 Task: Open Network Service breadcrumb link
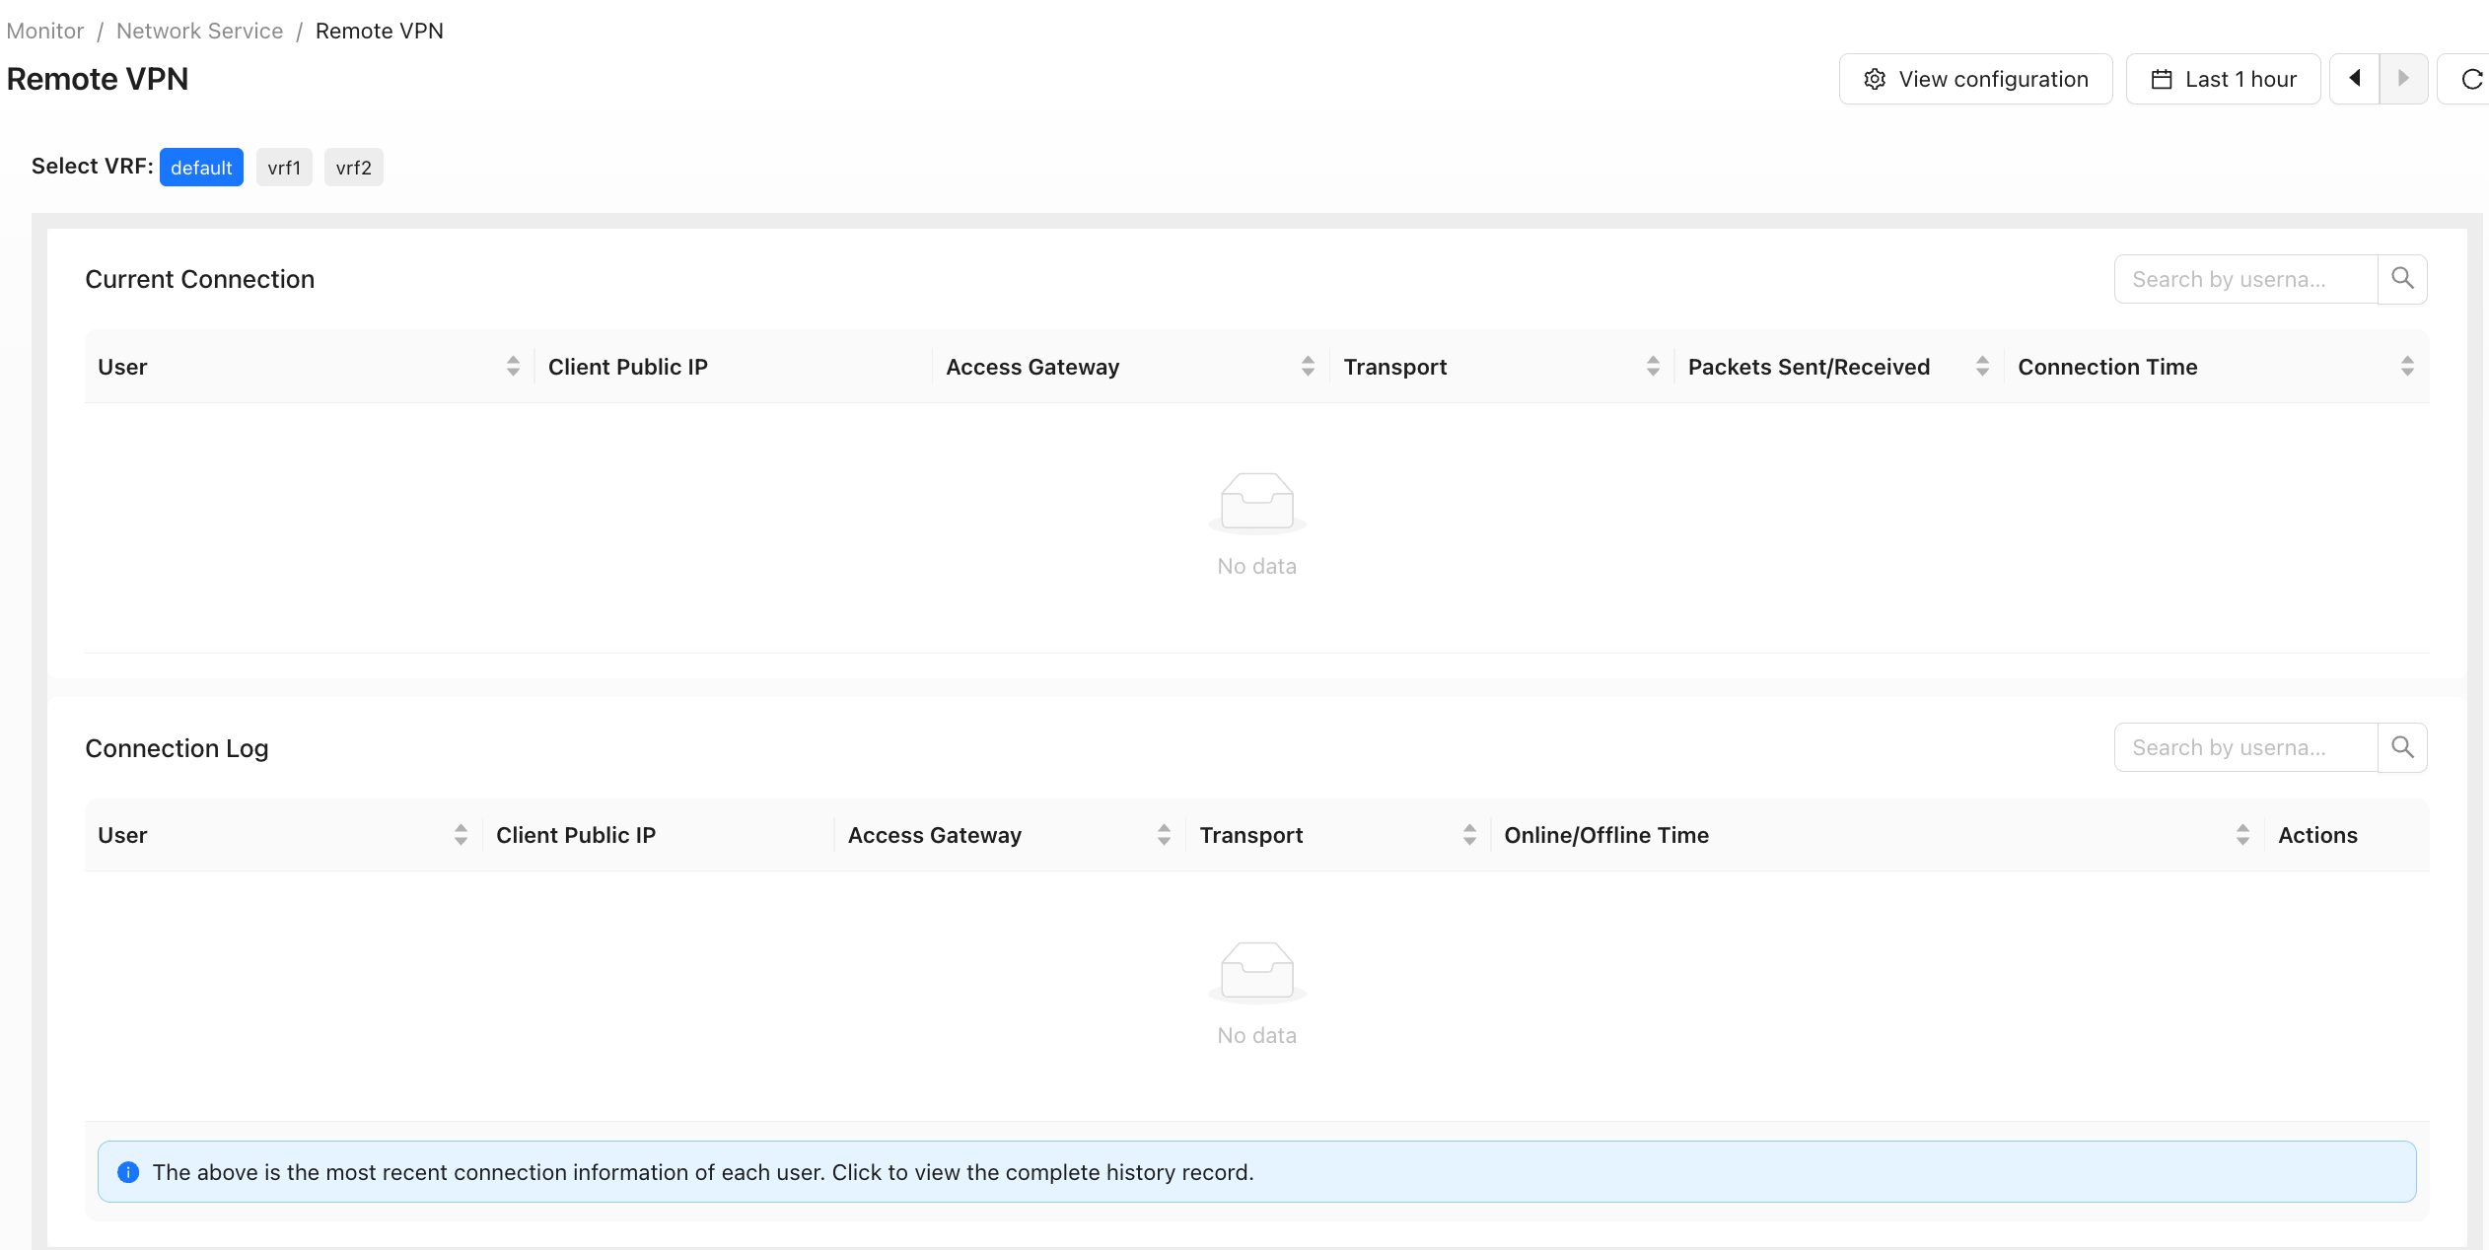[199, 31]
